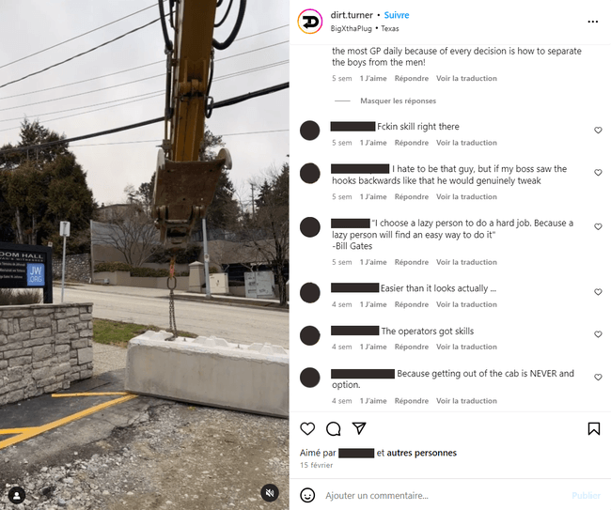Screen dimensions: 611x510
Task: Share post via paper plane icon
Action: click(x=359, y=428)
